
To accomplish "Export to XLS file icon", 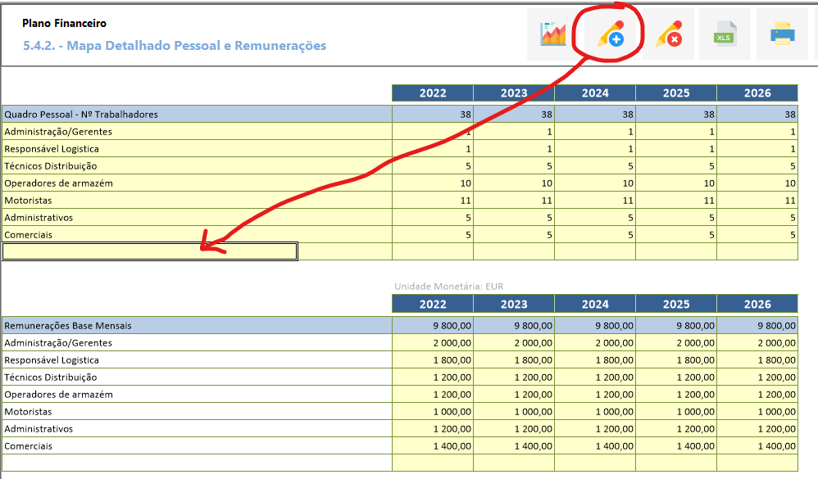I will (725, 34).
